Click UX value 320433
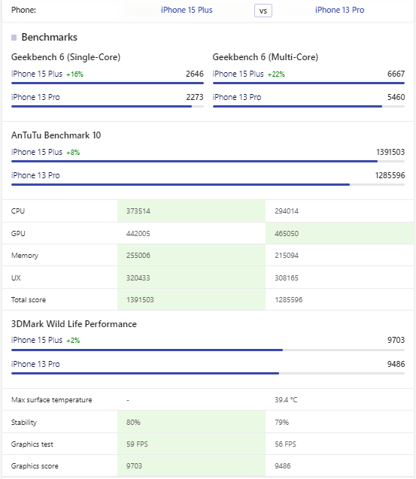416x479 pixels. (138, 278)
